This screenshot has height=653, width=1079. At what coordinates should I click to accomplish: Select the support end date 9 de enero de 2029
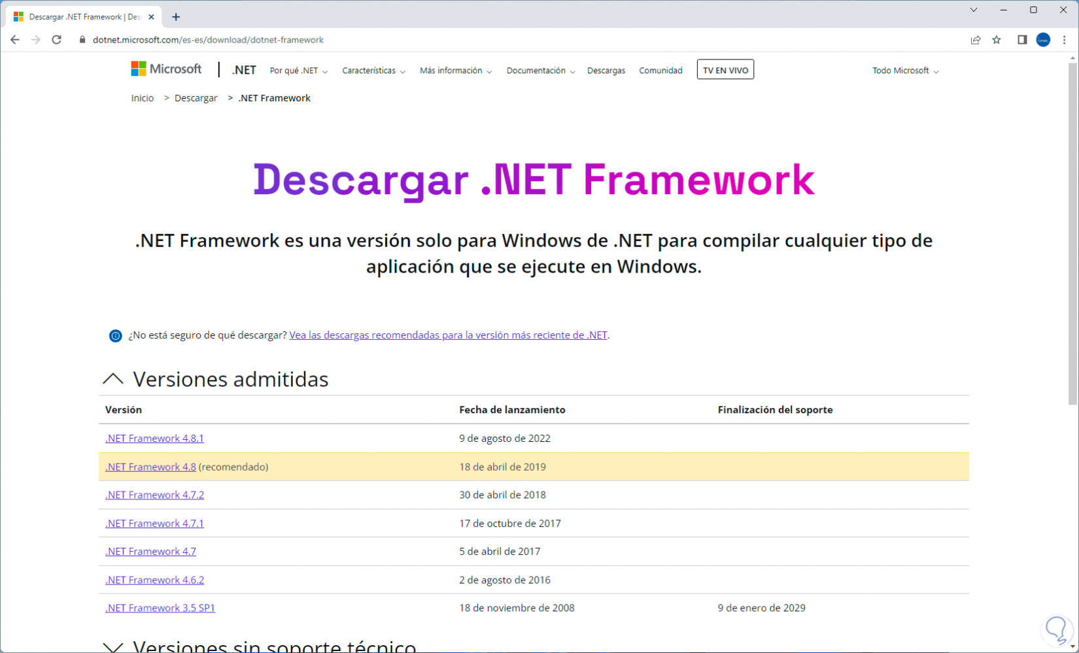(761, 608)
